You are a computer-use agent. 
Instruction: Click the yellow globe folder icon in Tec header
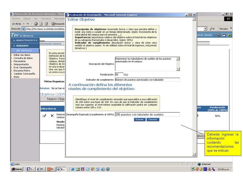point(229,35)
